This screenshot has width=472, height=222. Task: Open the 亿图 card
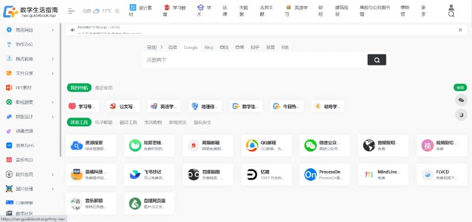pos(267,174)
